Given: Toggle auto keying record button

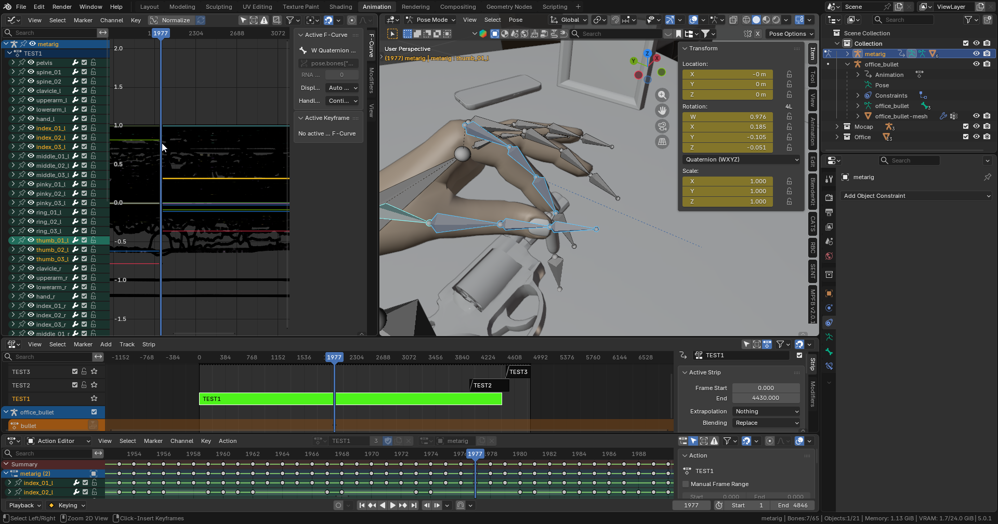Looking at the screenshot, I should tap(338, 505).
